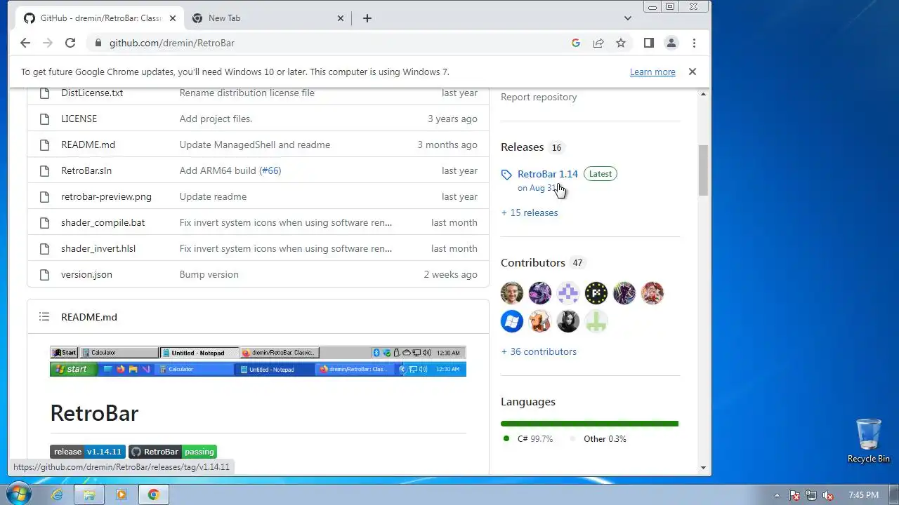Click the browser back arrow
Viewport: 899px width, 505px height.
(x=25, y=43)
